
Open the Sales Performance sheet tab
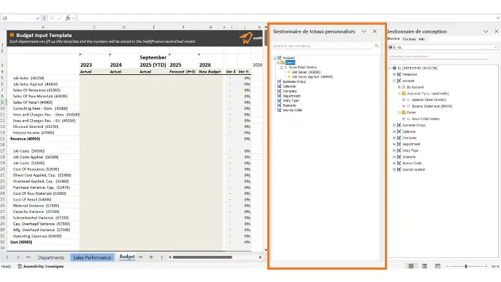pos(92,257)
